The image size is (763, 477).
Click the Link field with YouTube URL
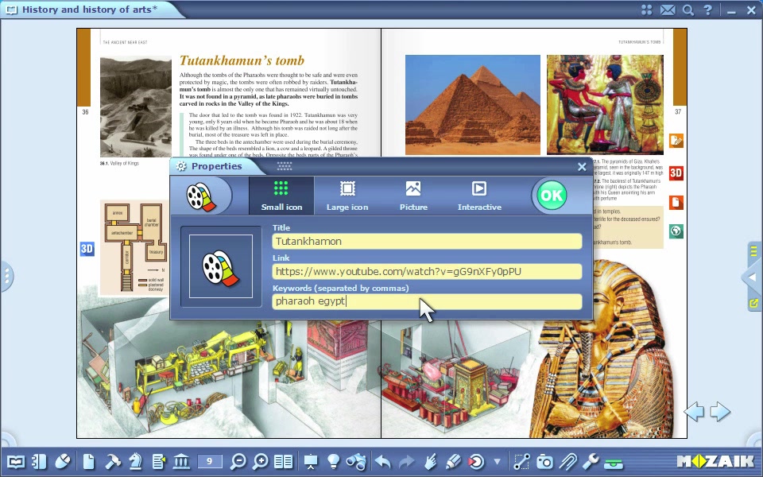(x=427, y=272)
